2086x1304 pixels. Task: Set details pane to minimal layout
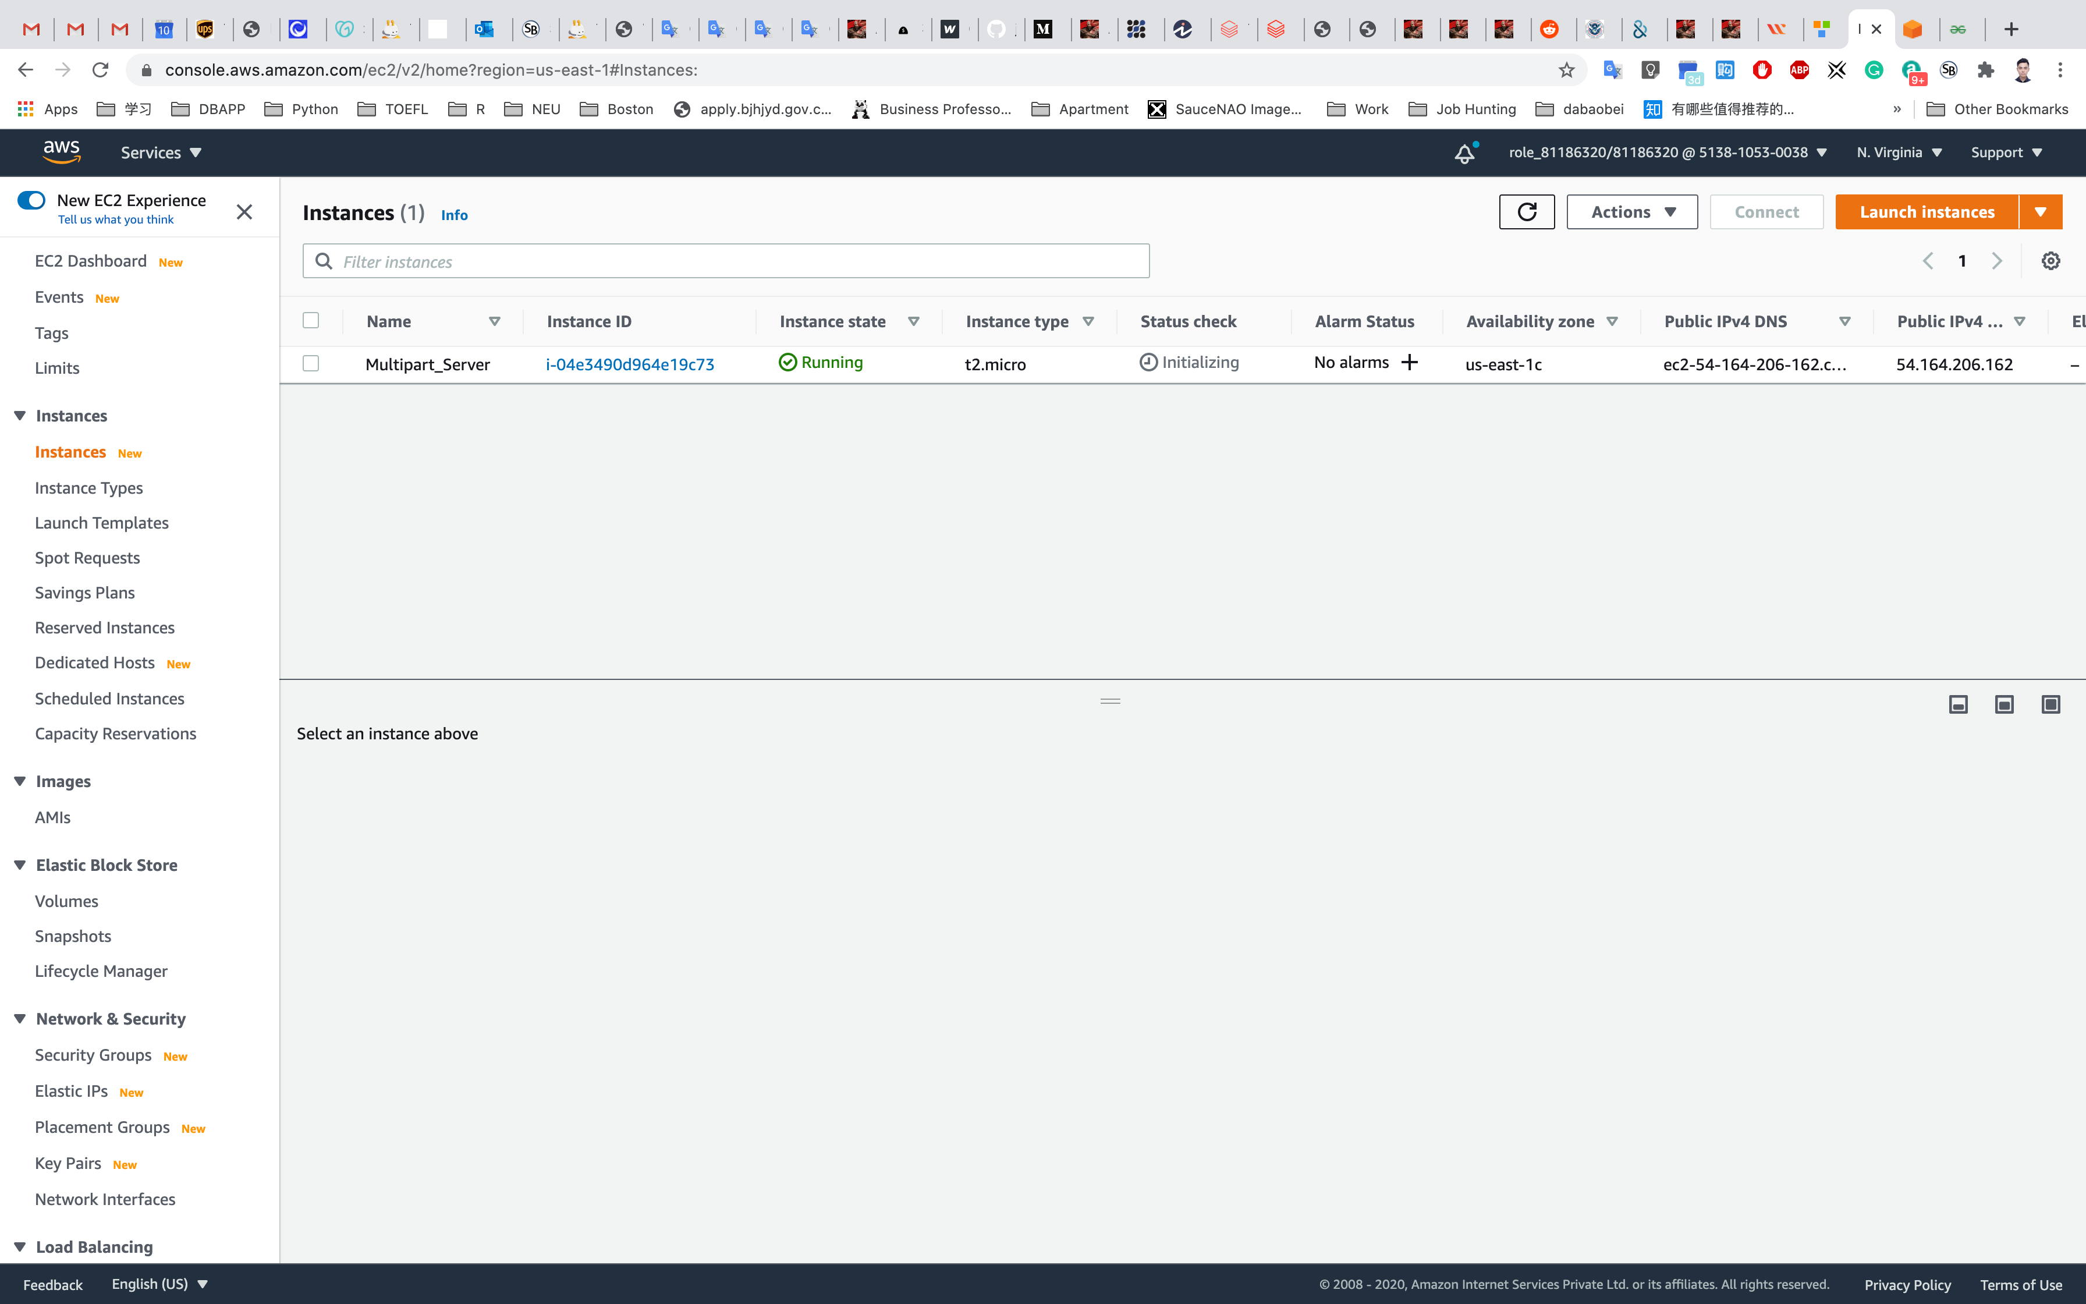tap(1957, 704)
